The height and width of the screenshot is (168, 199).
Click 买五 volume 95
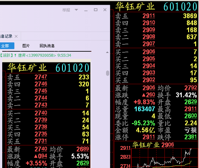click(194, 80)
